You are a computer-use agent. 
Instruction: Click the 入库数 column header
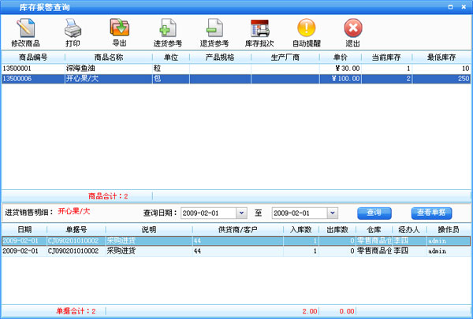303,229
